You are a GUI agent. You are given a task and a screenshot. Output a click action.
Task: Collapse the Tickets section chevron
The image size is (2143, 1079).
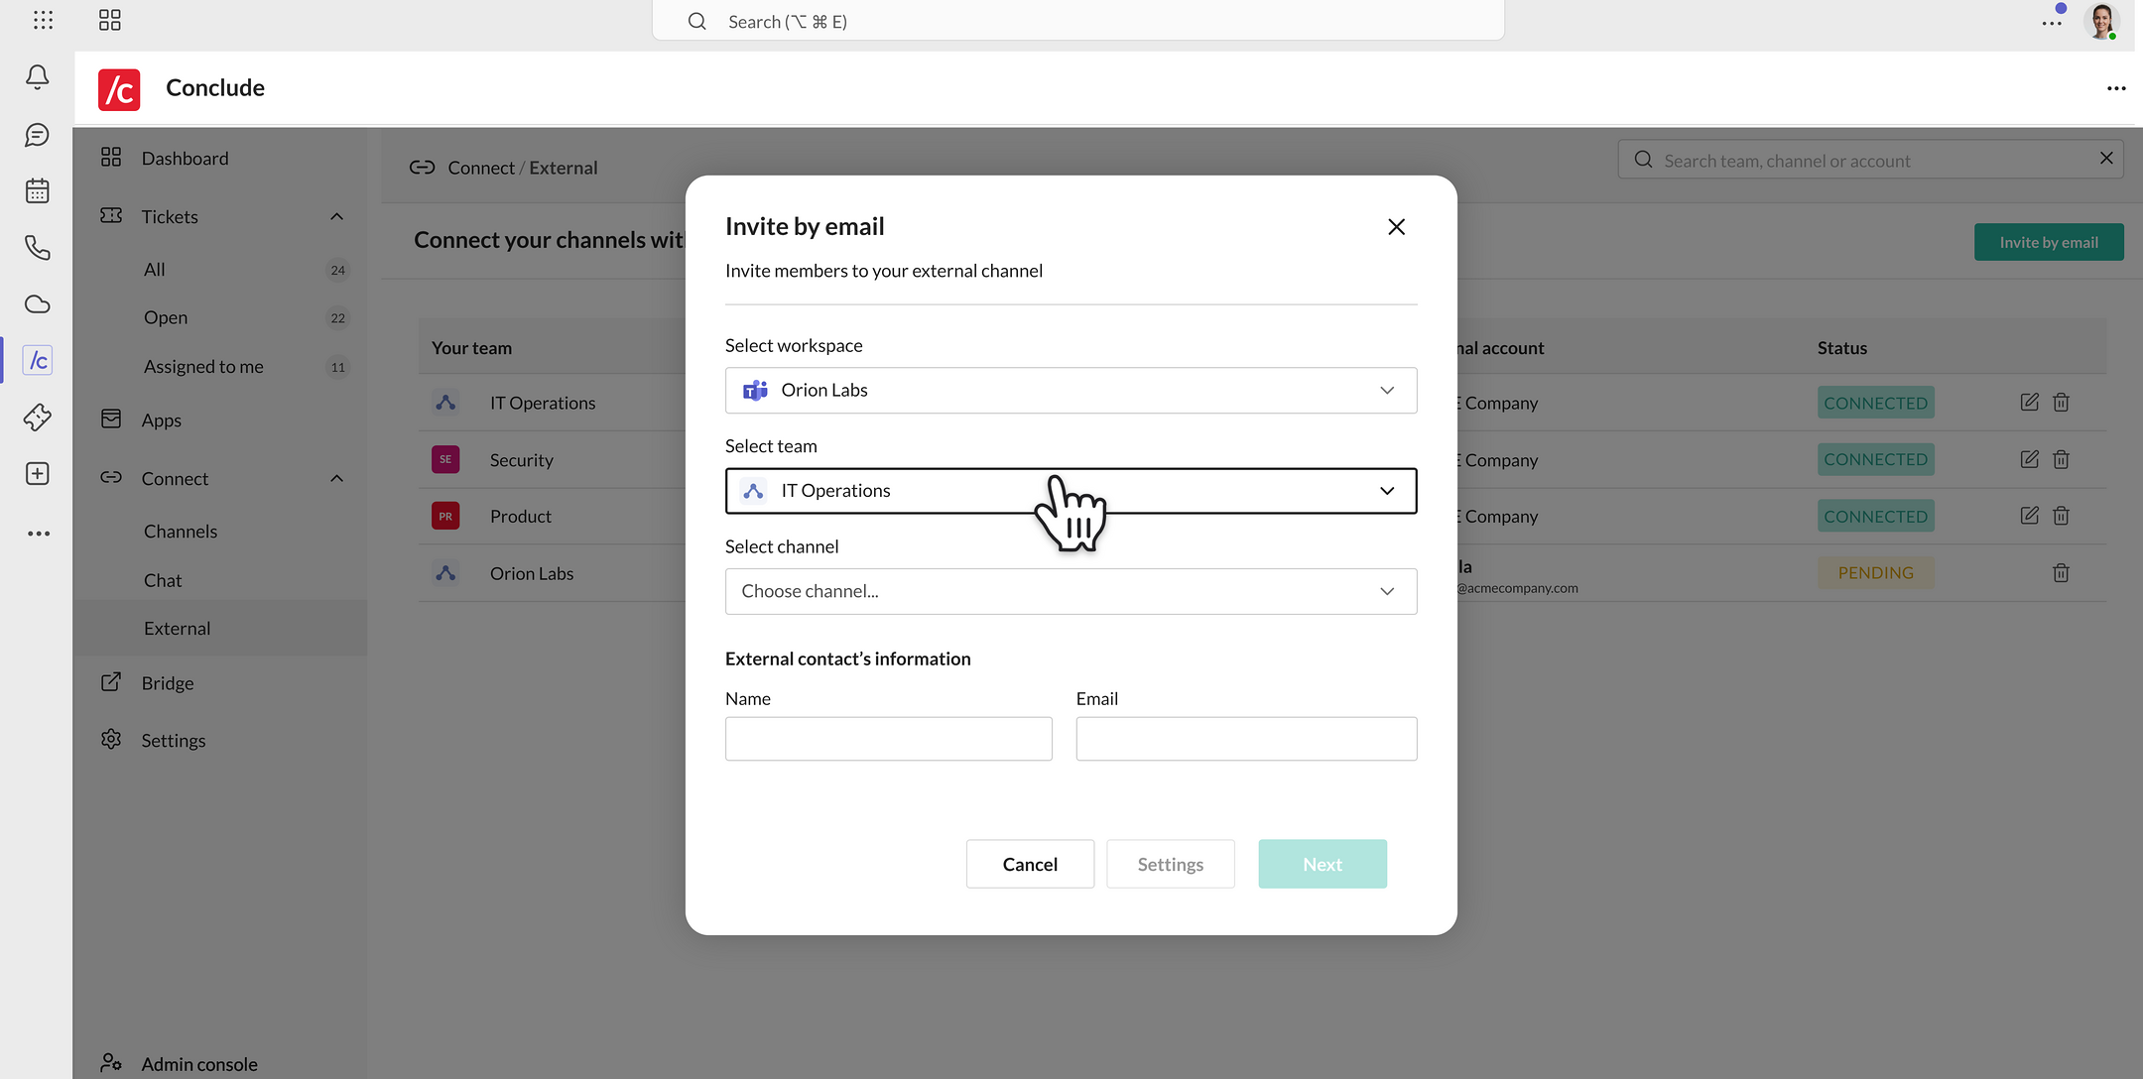(336, 216)
